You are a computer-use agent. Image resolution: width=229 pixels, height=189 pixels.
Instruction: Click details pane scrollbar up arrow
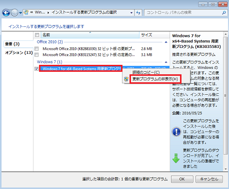(225, 34)
